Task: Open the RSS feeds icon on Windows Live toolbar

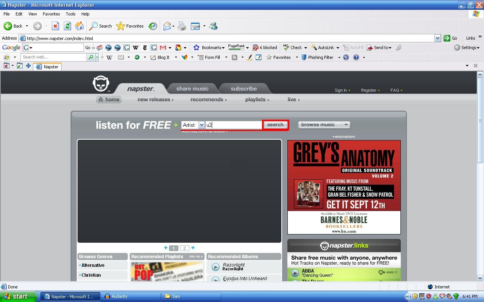Action: (x=234, y=57)
